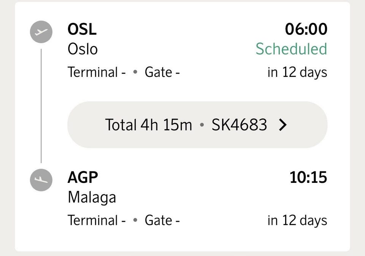Click departure "in 12 days" text under Scheduled

coord(297,72)
